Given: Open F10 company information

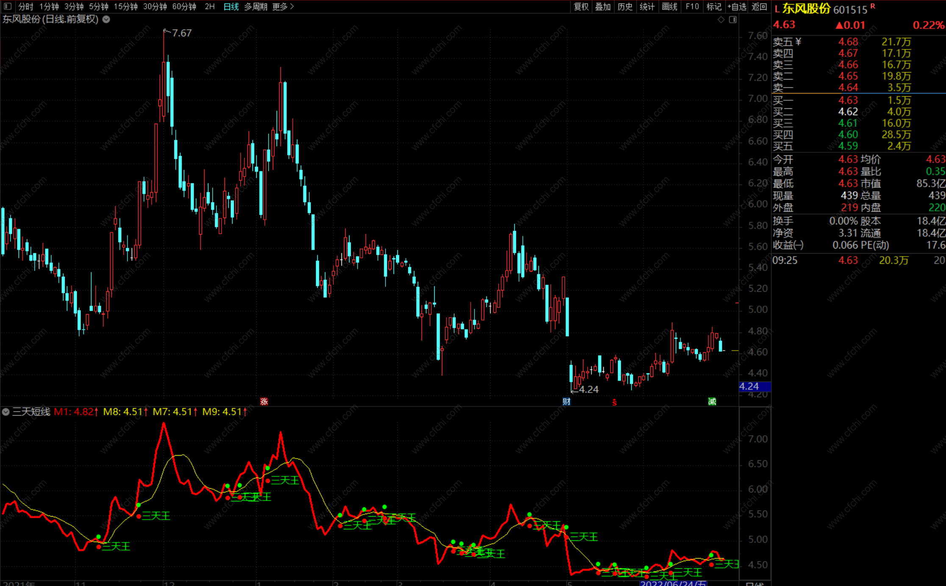Looking at the screenshot, I should (692, 6).
